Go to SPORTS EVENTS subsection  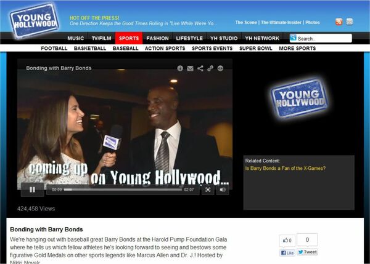click(212, 48)
